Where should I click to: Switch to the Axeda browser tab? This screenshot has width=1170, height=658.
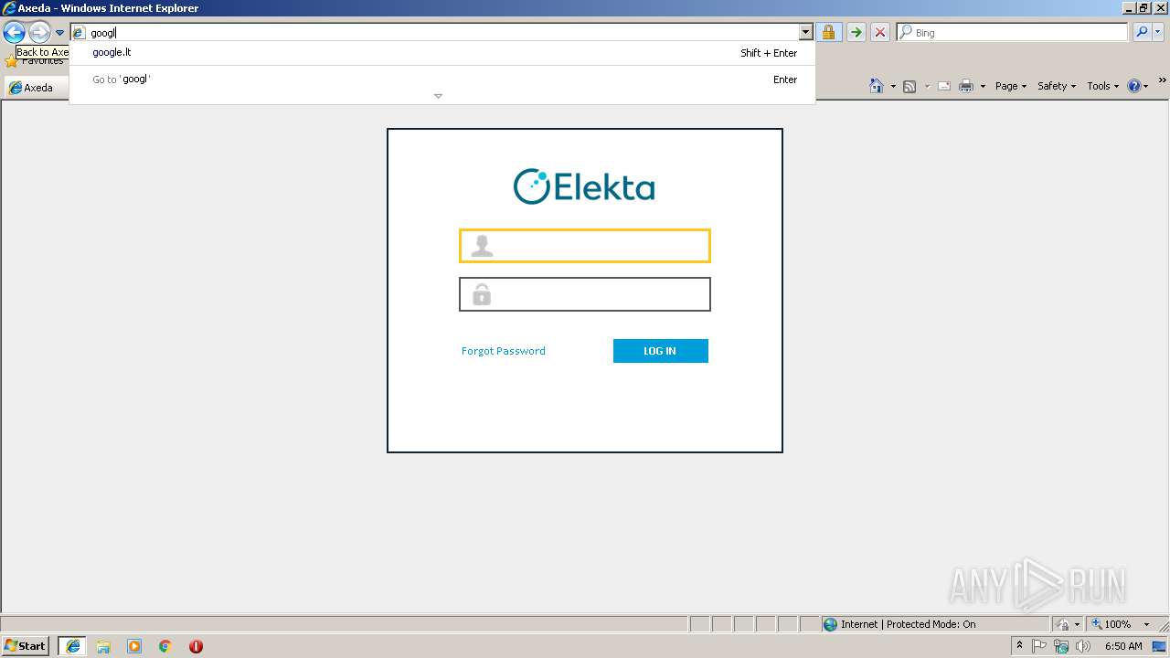point(37,88)
